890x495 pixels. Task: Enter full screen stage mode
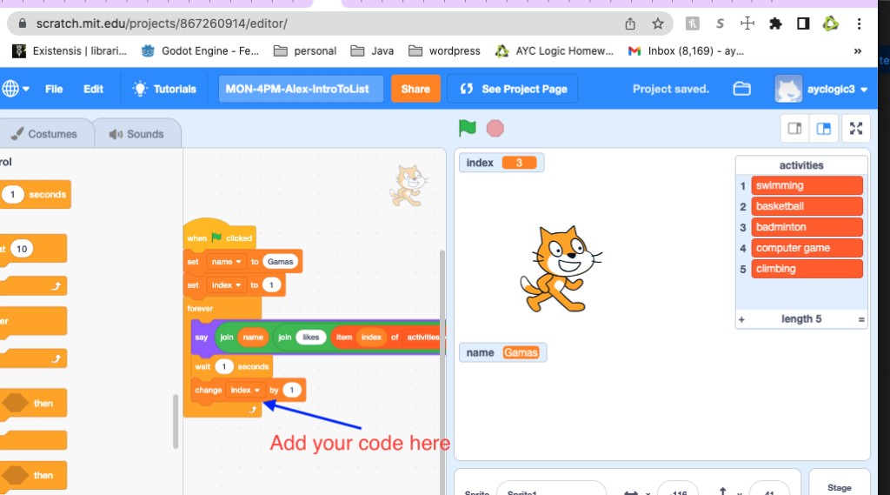click(856, 129)
